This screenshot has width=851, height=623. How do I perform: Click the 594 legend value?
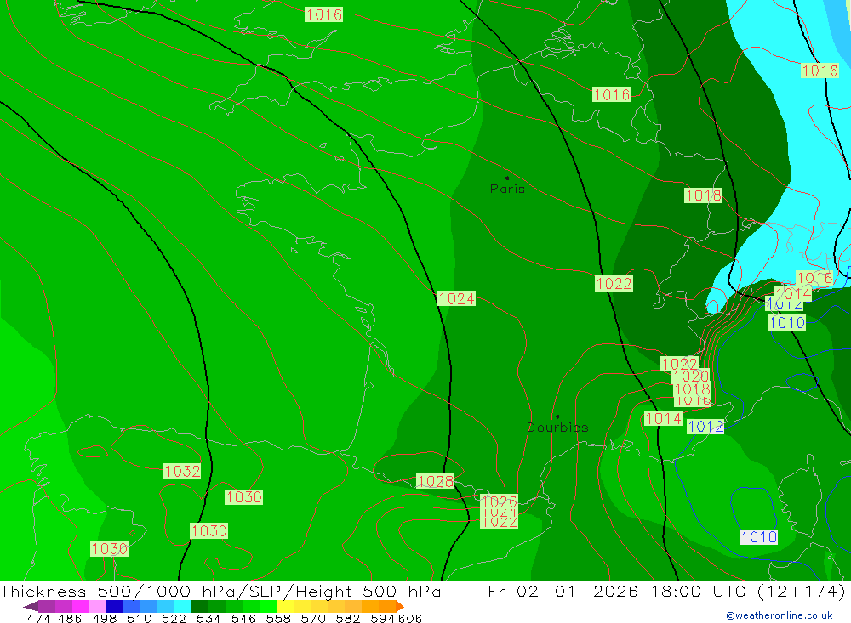pyautogui.click(x=383, y=619)
